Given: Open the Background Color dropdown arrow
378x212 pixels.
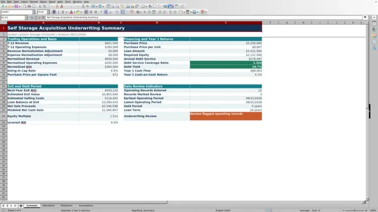Looking at the screenshot, I should coord(81,12).
